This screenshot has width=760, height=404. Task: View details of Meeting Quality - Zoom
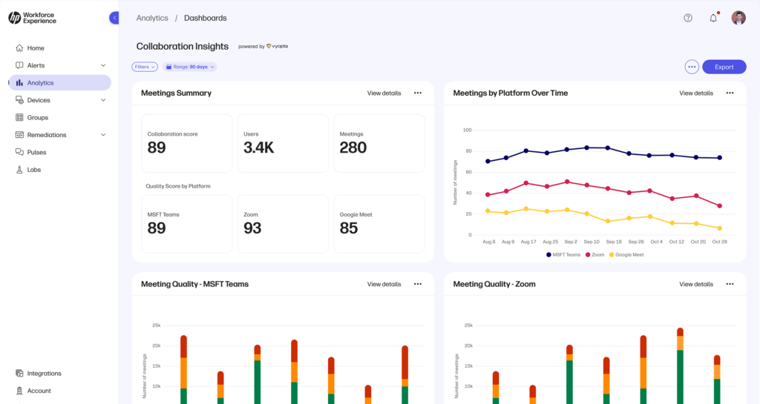click(696, 284)
